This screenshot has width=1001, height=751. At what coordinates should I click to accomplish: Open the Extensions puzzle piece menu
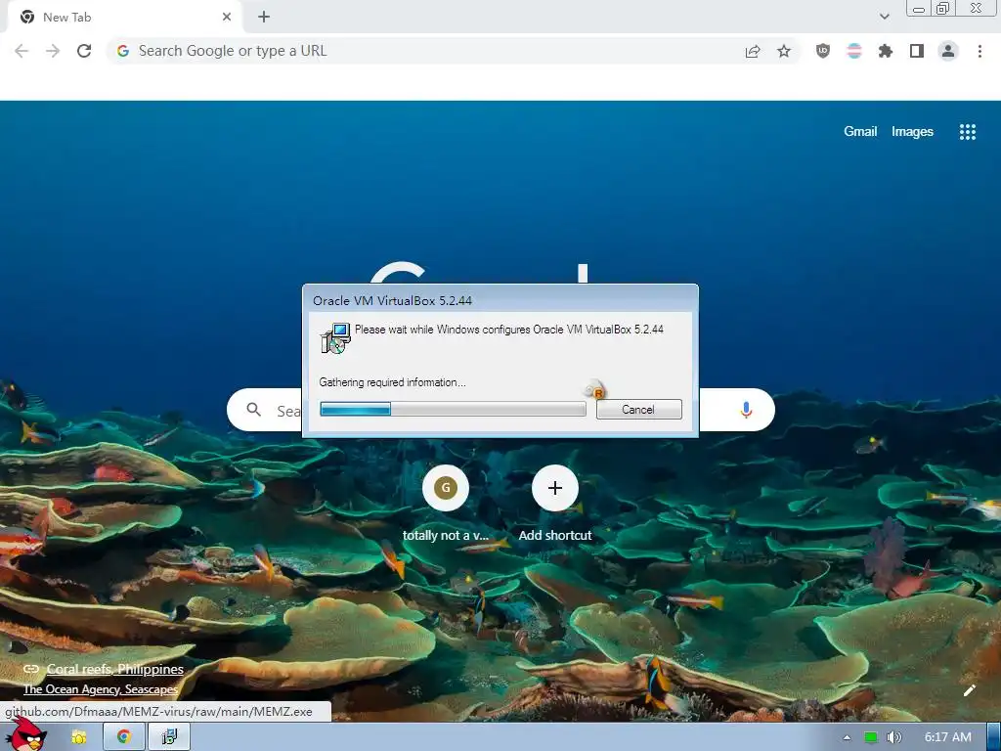point(886,51)
